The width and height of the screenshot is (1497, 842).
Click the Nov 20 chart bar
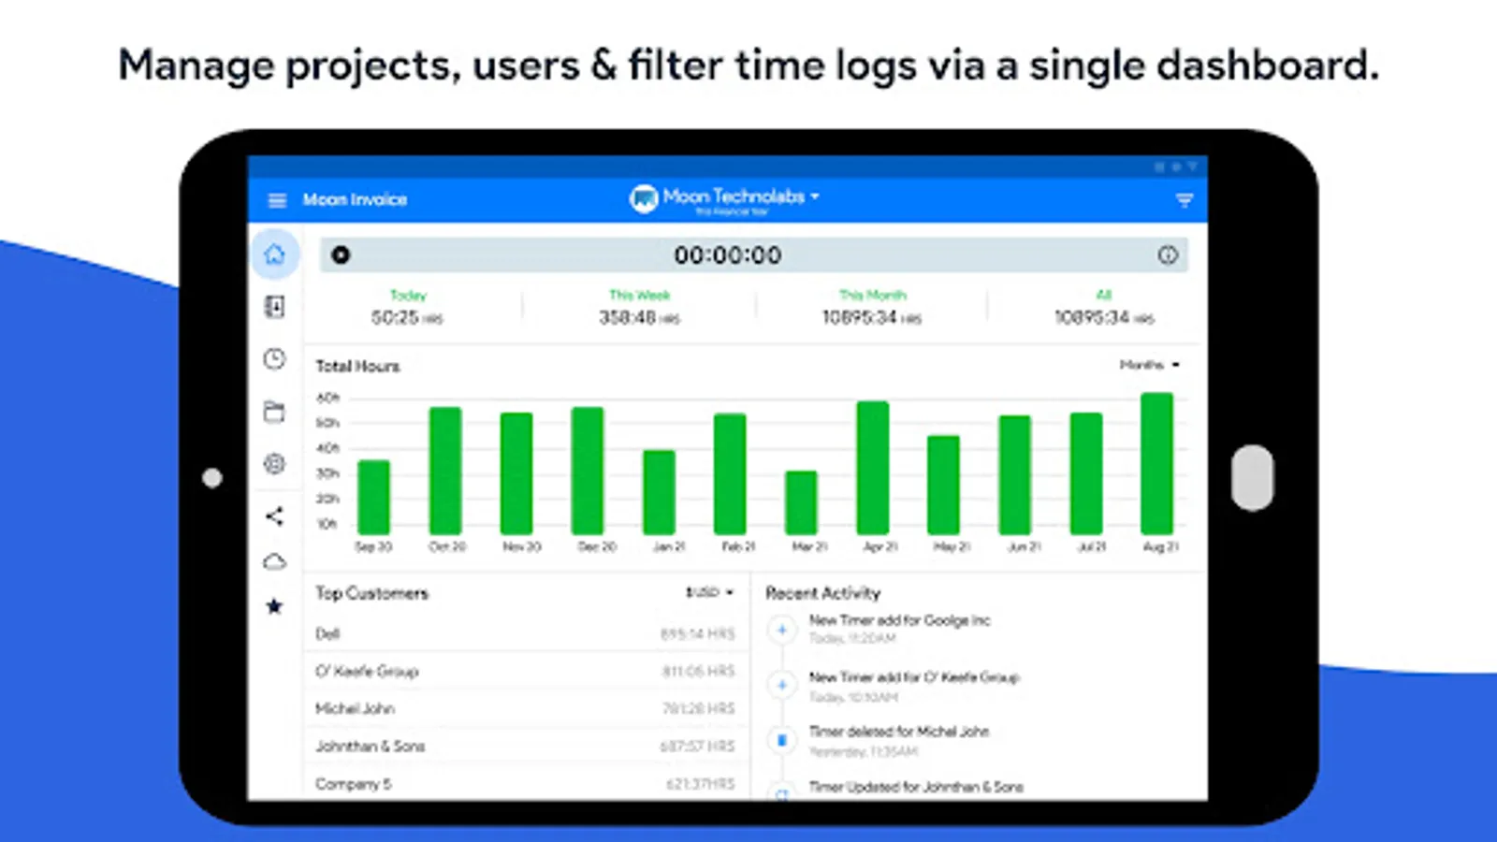coord(516,474)
